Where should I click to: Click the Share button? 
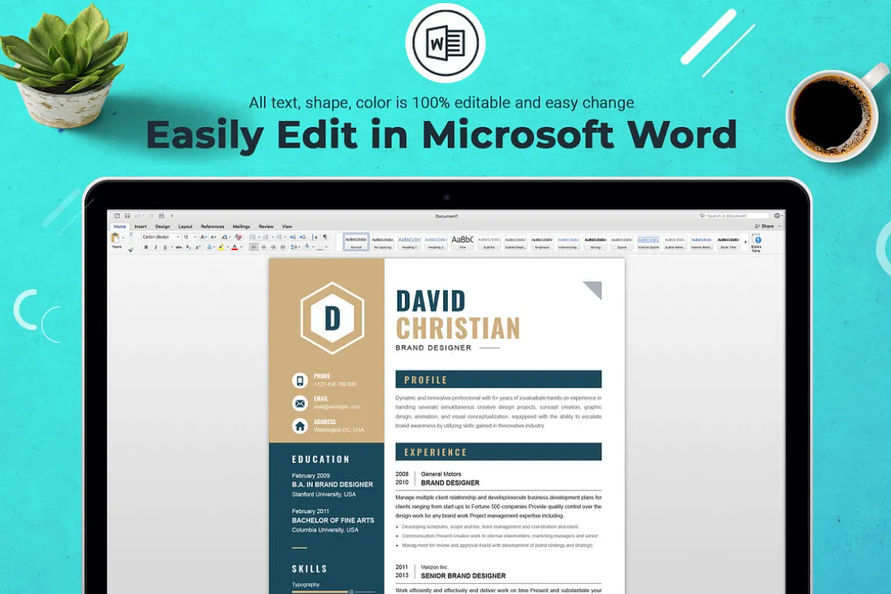764,226
